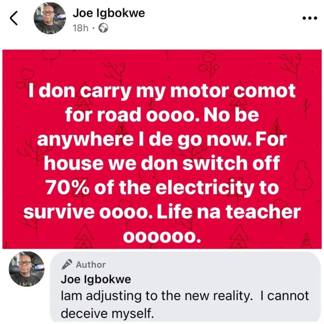Open Joe Igbokwe's profile from post header name

pos(109,13)
